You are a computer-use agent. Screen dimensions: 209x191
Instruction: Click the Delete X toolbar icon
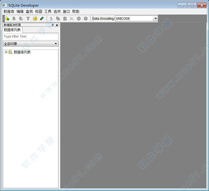pos(72,18)
